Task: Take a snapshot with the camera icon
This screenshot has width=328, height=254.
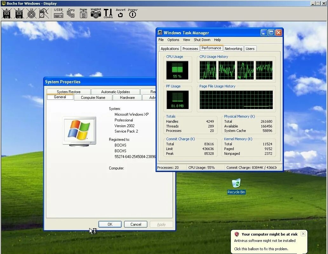Action: click(96, 13)
